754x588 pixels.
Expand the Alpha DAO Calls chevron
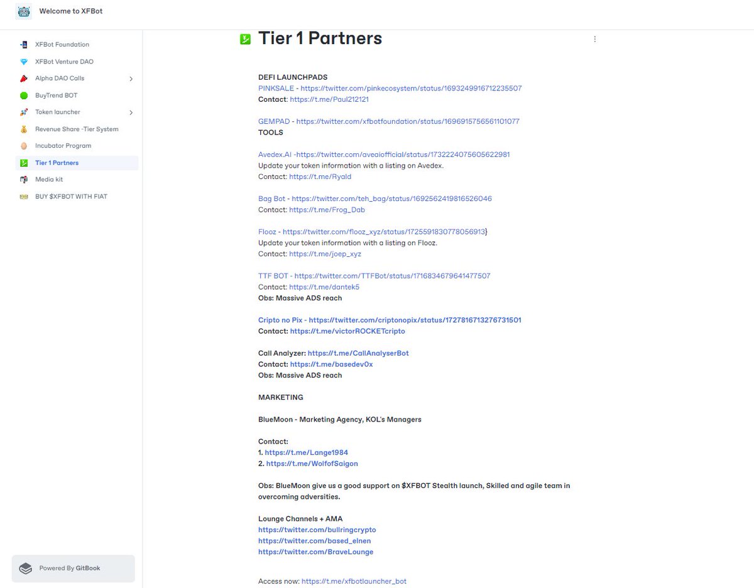[131, 79]
